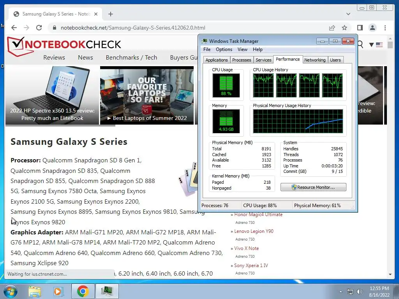Viewport: 399px width, 299px height.
Task: Open Task Manager File menu
Action: click(207, 49)
